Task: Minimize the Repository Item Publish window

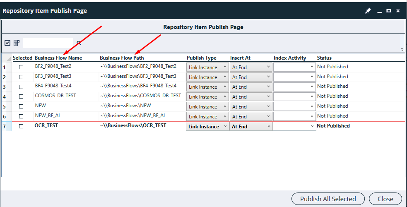Action: tap(379, 11)
